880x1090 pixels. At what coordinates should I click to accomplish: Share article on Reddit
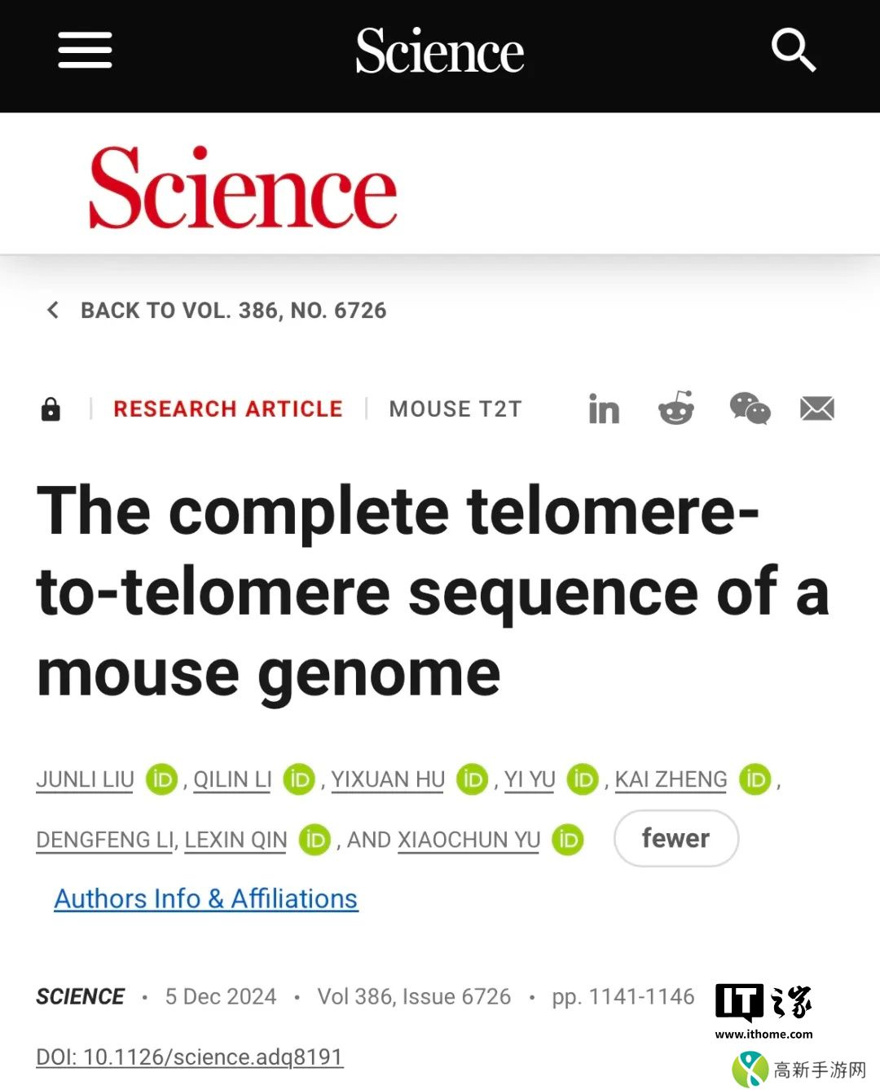point(676,408)
